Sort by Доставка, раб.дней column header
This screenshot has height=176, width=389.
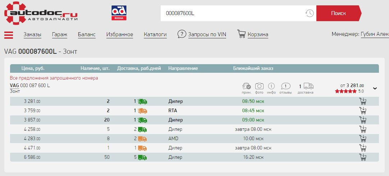tap(139, 68)
